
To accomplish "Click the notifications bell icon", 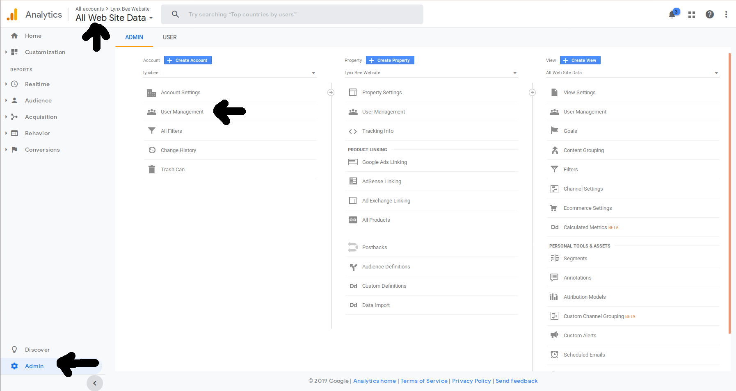I will click(x=672, y=14).
